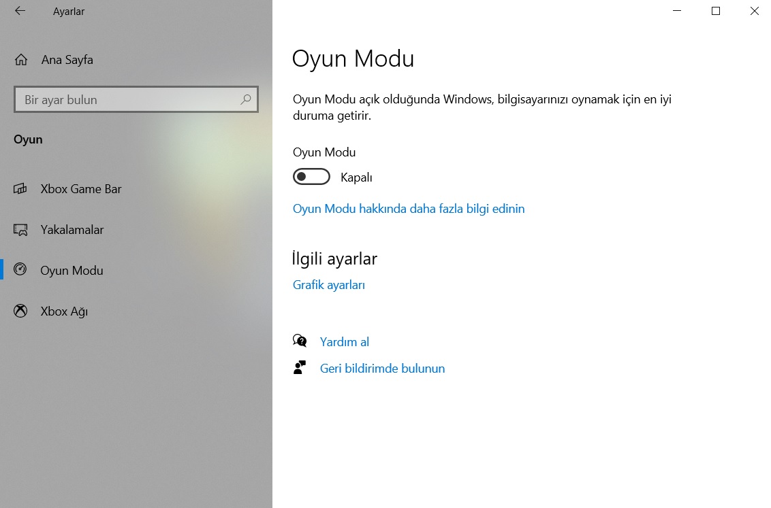Go to Ana Sayfa settings home
The width and height of the screenshot is (771, 508).
coord(67,60)
